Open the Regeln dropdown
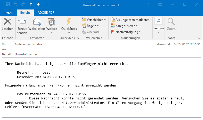 pos(90,26)
